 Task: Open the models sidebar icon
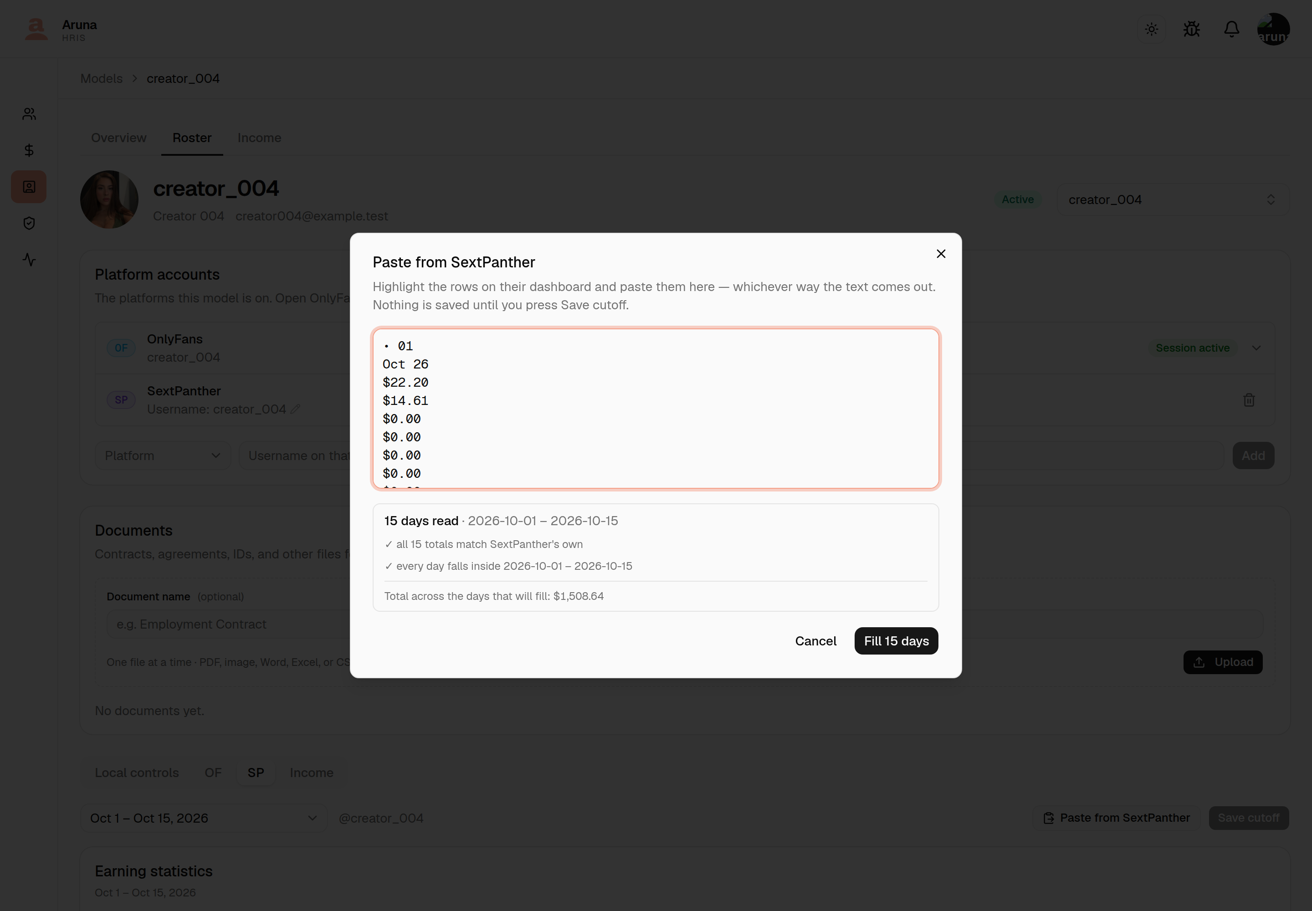coord(29,187)
